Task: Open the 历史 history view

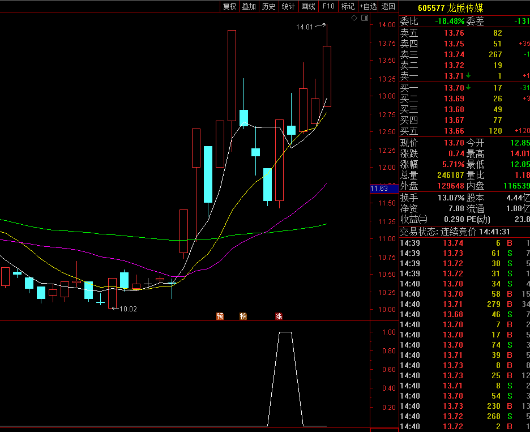Action: click(x=269, y=6)
